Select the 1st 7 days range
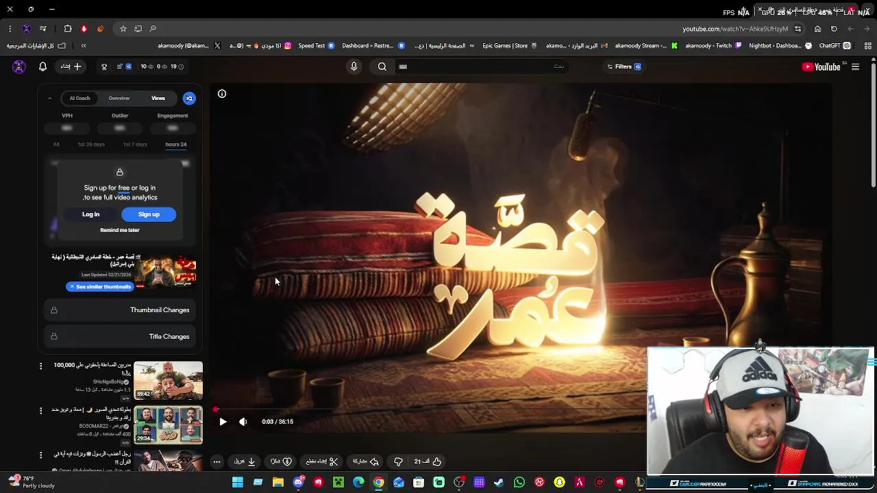This screenshot has height=493, width=877. coord(135,144)
